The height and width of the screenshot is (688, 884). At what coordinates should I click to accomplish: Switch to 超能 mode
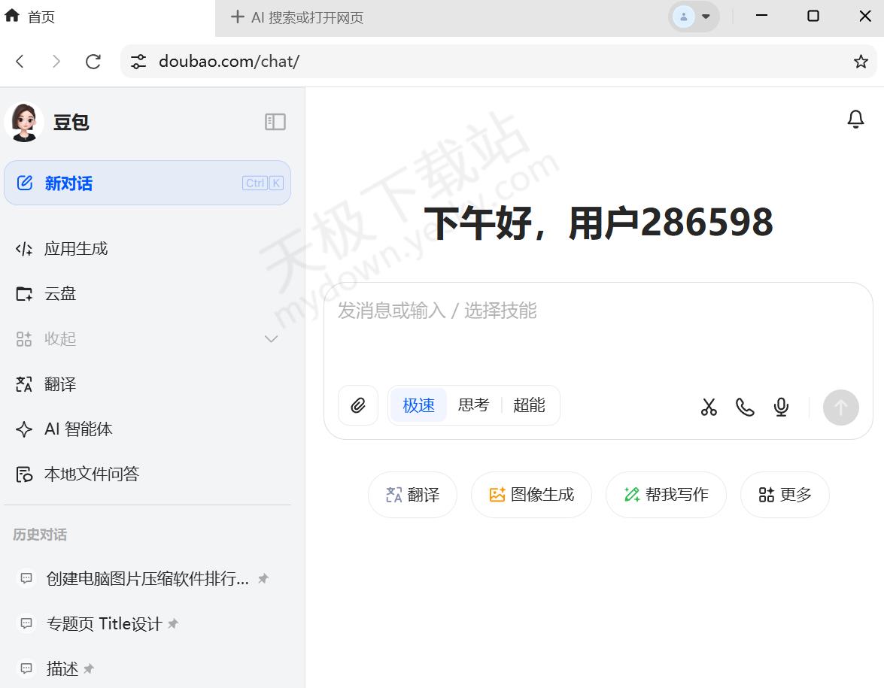(529, 405)
